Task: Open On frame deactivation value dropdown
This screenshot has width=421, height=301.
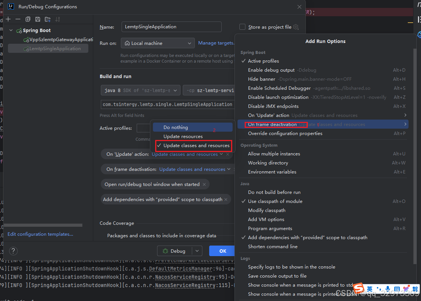Action: point(195,169)
